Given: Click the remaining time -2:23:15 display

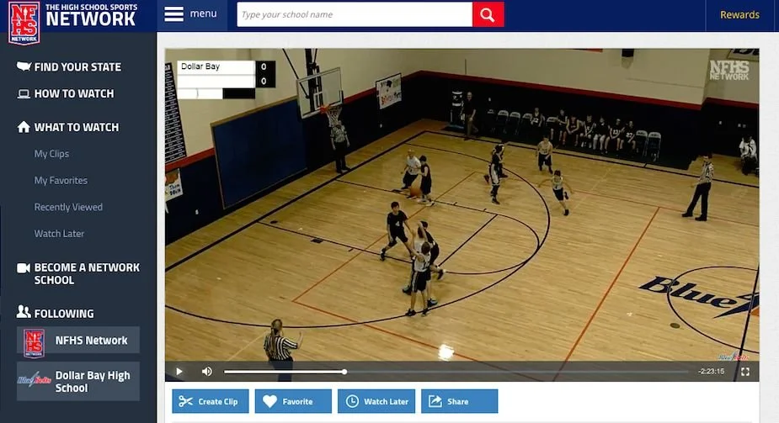Looking at the screenshot, I should pos(711,372).
